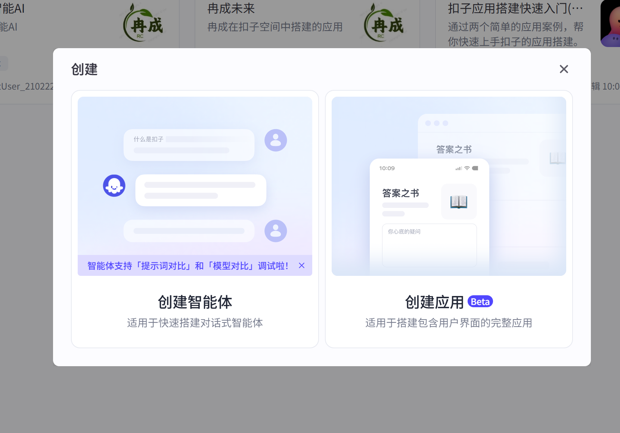Dismiss the 智能体支持 debugging notice banner

(x=302, y=265)
